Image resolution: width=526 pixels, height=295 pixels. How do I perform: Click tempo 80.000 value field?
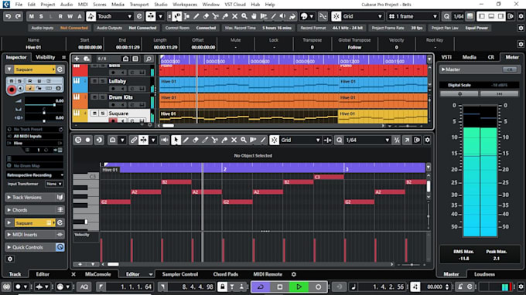(x=435, y=287)
